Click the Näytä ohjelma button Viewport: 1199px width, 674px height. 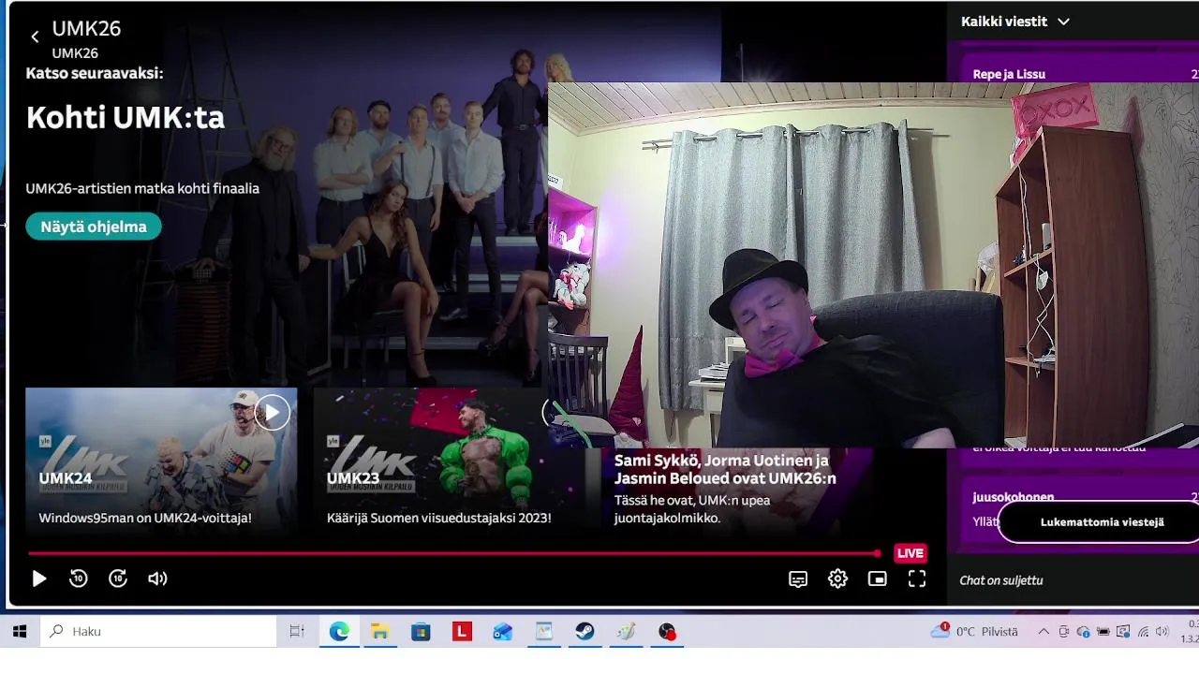[94, 227]
